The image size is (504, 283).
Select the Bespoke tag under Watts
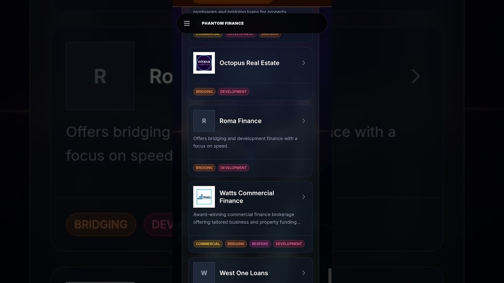click(260, 244)
